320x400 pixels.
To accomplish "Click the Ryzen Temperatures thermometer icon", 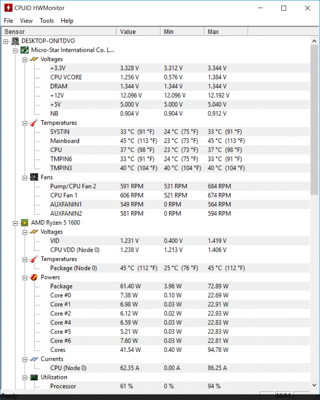I will point(34,259).
